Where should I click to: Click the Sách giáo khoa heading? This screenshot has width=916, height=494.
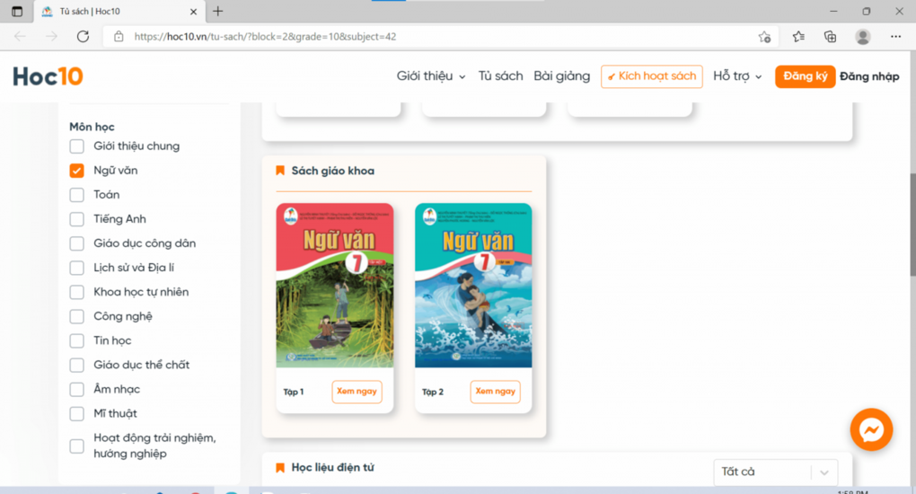pos(333,171)
